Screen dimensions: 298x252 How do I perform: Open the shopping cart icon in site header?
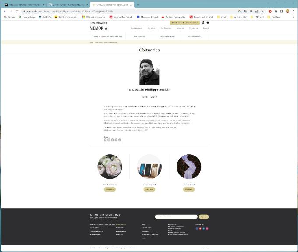(x=208, y=22)
